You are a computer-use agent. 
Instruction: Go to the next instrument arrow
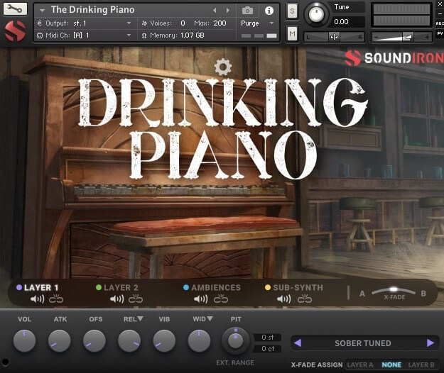[227, 11]
